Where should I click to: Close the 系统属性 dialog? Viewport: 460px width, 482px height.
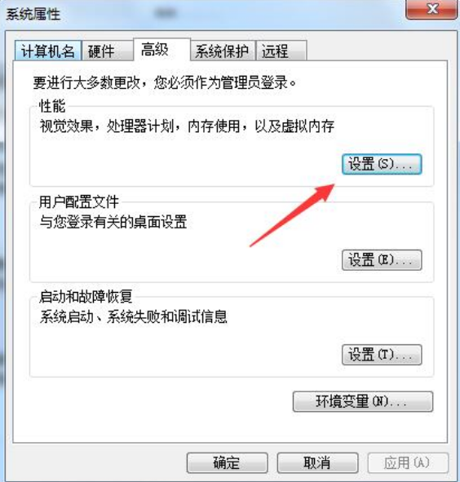[x=431, y=10]
